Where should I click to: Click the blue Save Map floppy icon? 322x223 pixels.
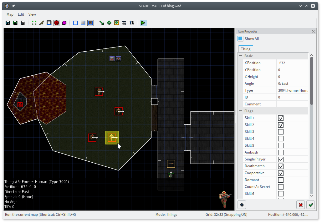tap(8, 23)
